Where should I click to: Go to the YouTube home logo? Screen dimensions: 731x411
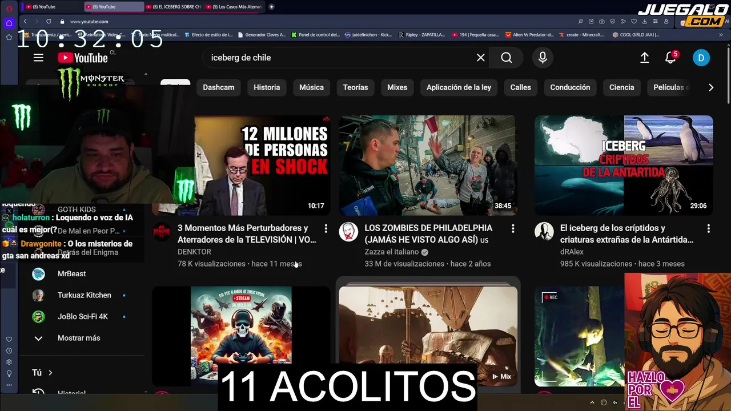pos(83,58)
